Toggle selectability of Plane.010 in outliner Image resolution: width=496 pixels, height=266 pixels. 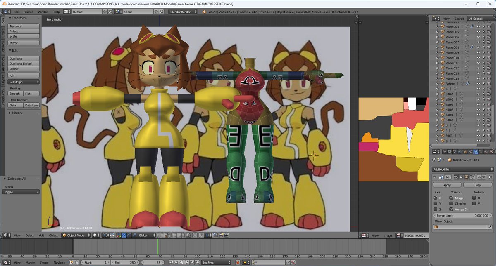click(x=483, y=58)
